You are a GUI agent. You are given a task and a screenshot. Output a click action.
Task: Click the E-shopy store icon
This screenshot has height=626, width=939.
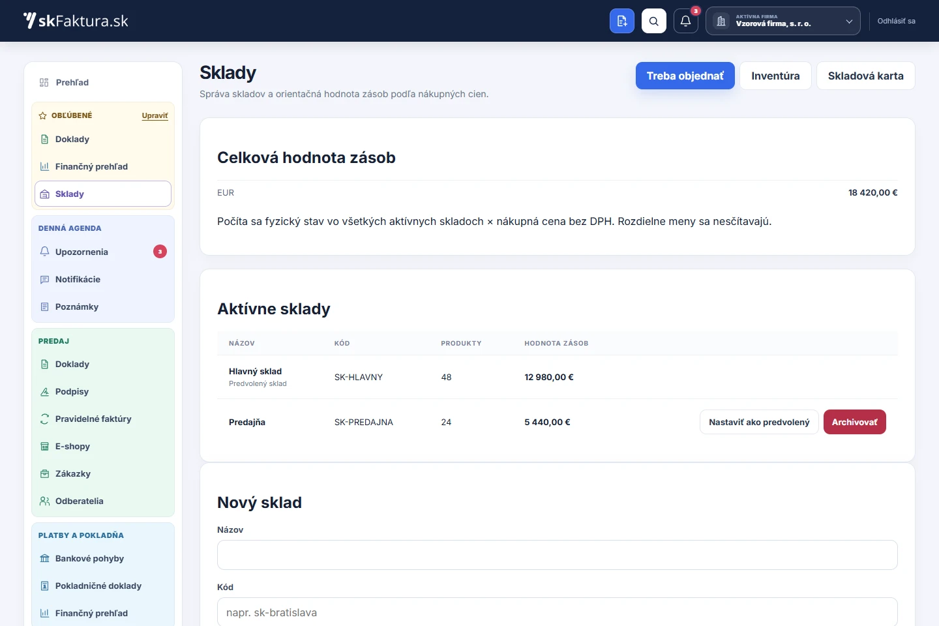45,447
